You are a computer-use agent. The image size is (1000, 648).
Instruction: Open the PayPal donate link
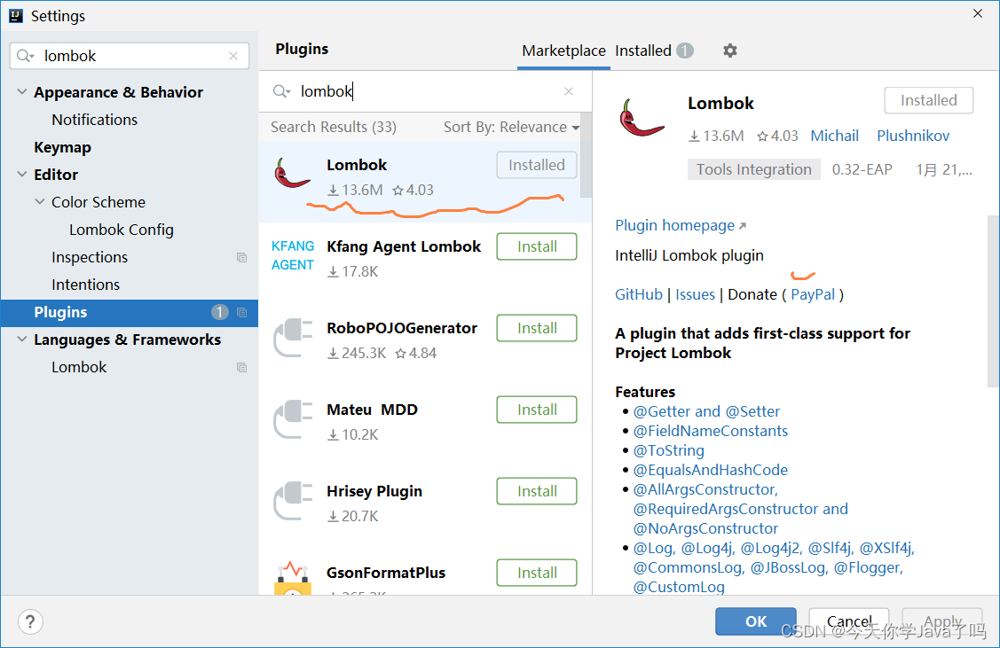tap(813, 294)
